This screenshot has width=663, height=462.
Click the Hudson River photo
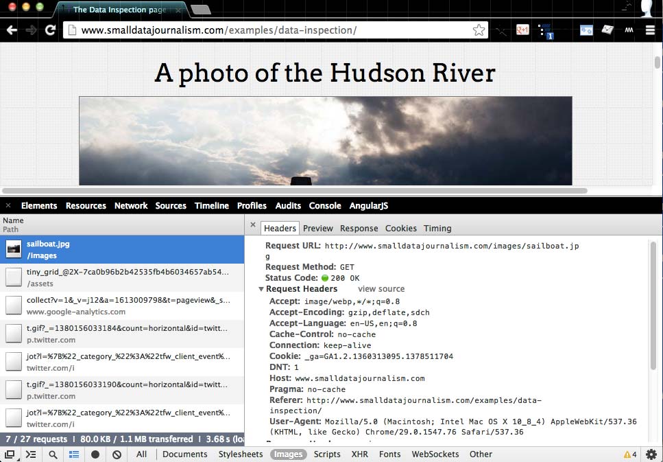coord(326,141)
